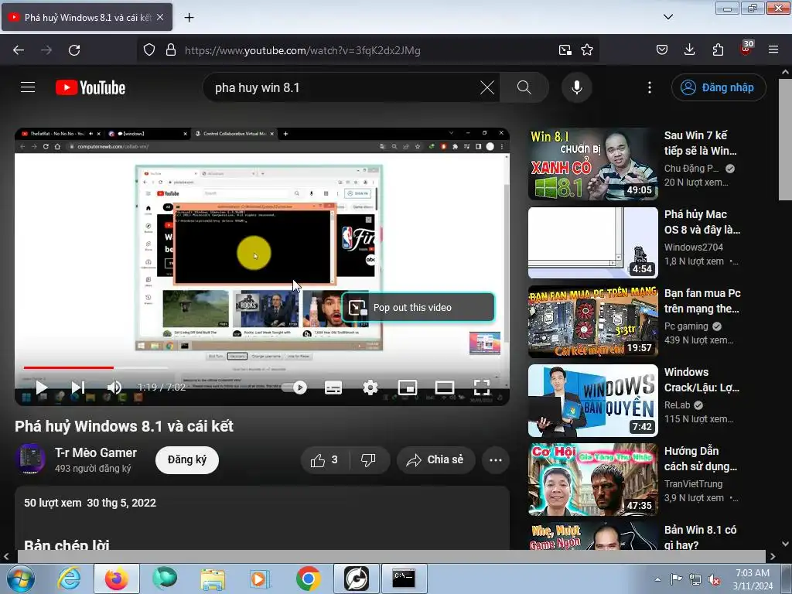The width and height of the screenshot is (792, 594).
Task: Open the Firefox downloads panel
Action: pos(689,50)
